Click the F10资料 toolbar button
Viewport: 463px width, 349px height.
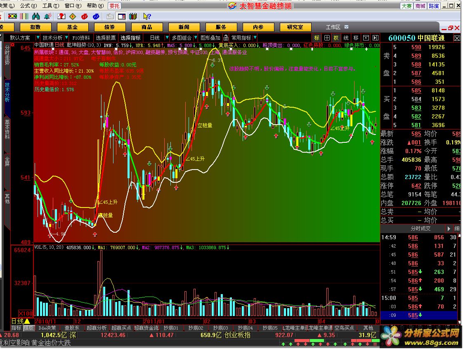81,38
